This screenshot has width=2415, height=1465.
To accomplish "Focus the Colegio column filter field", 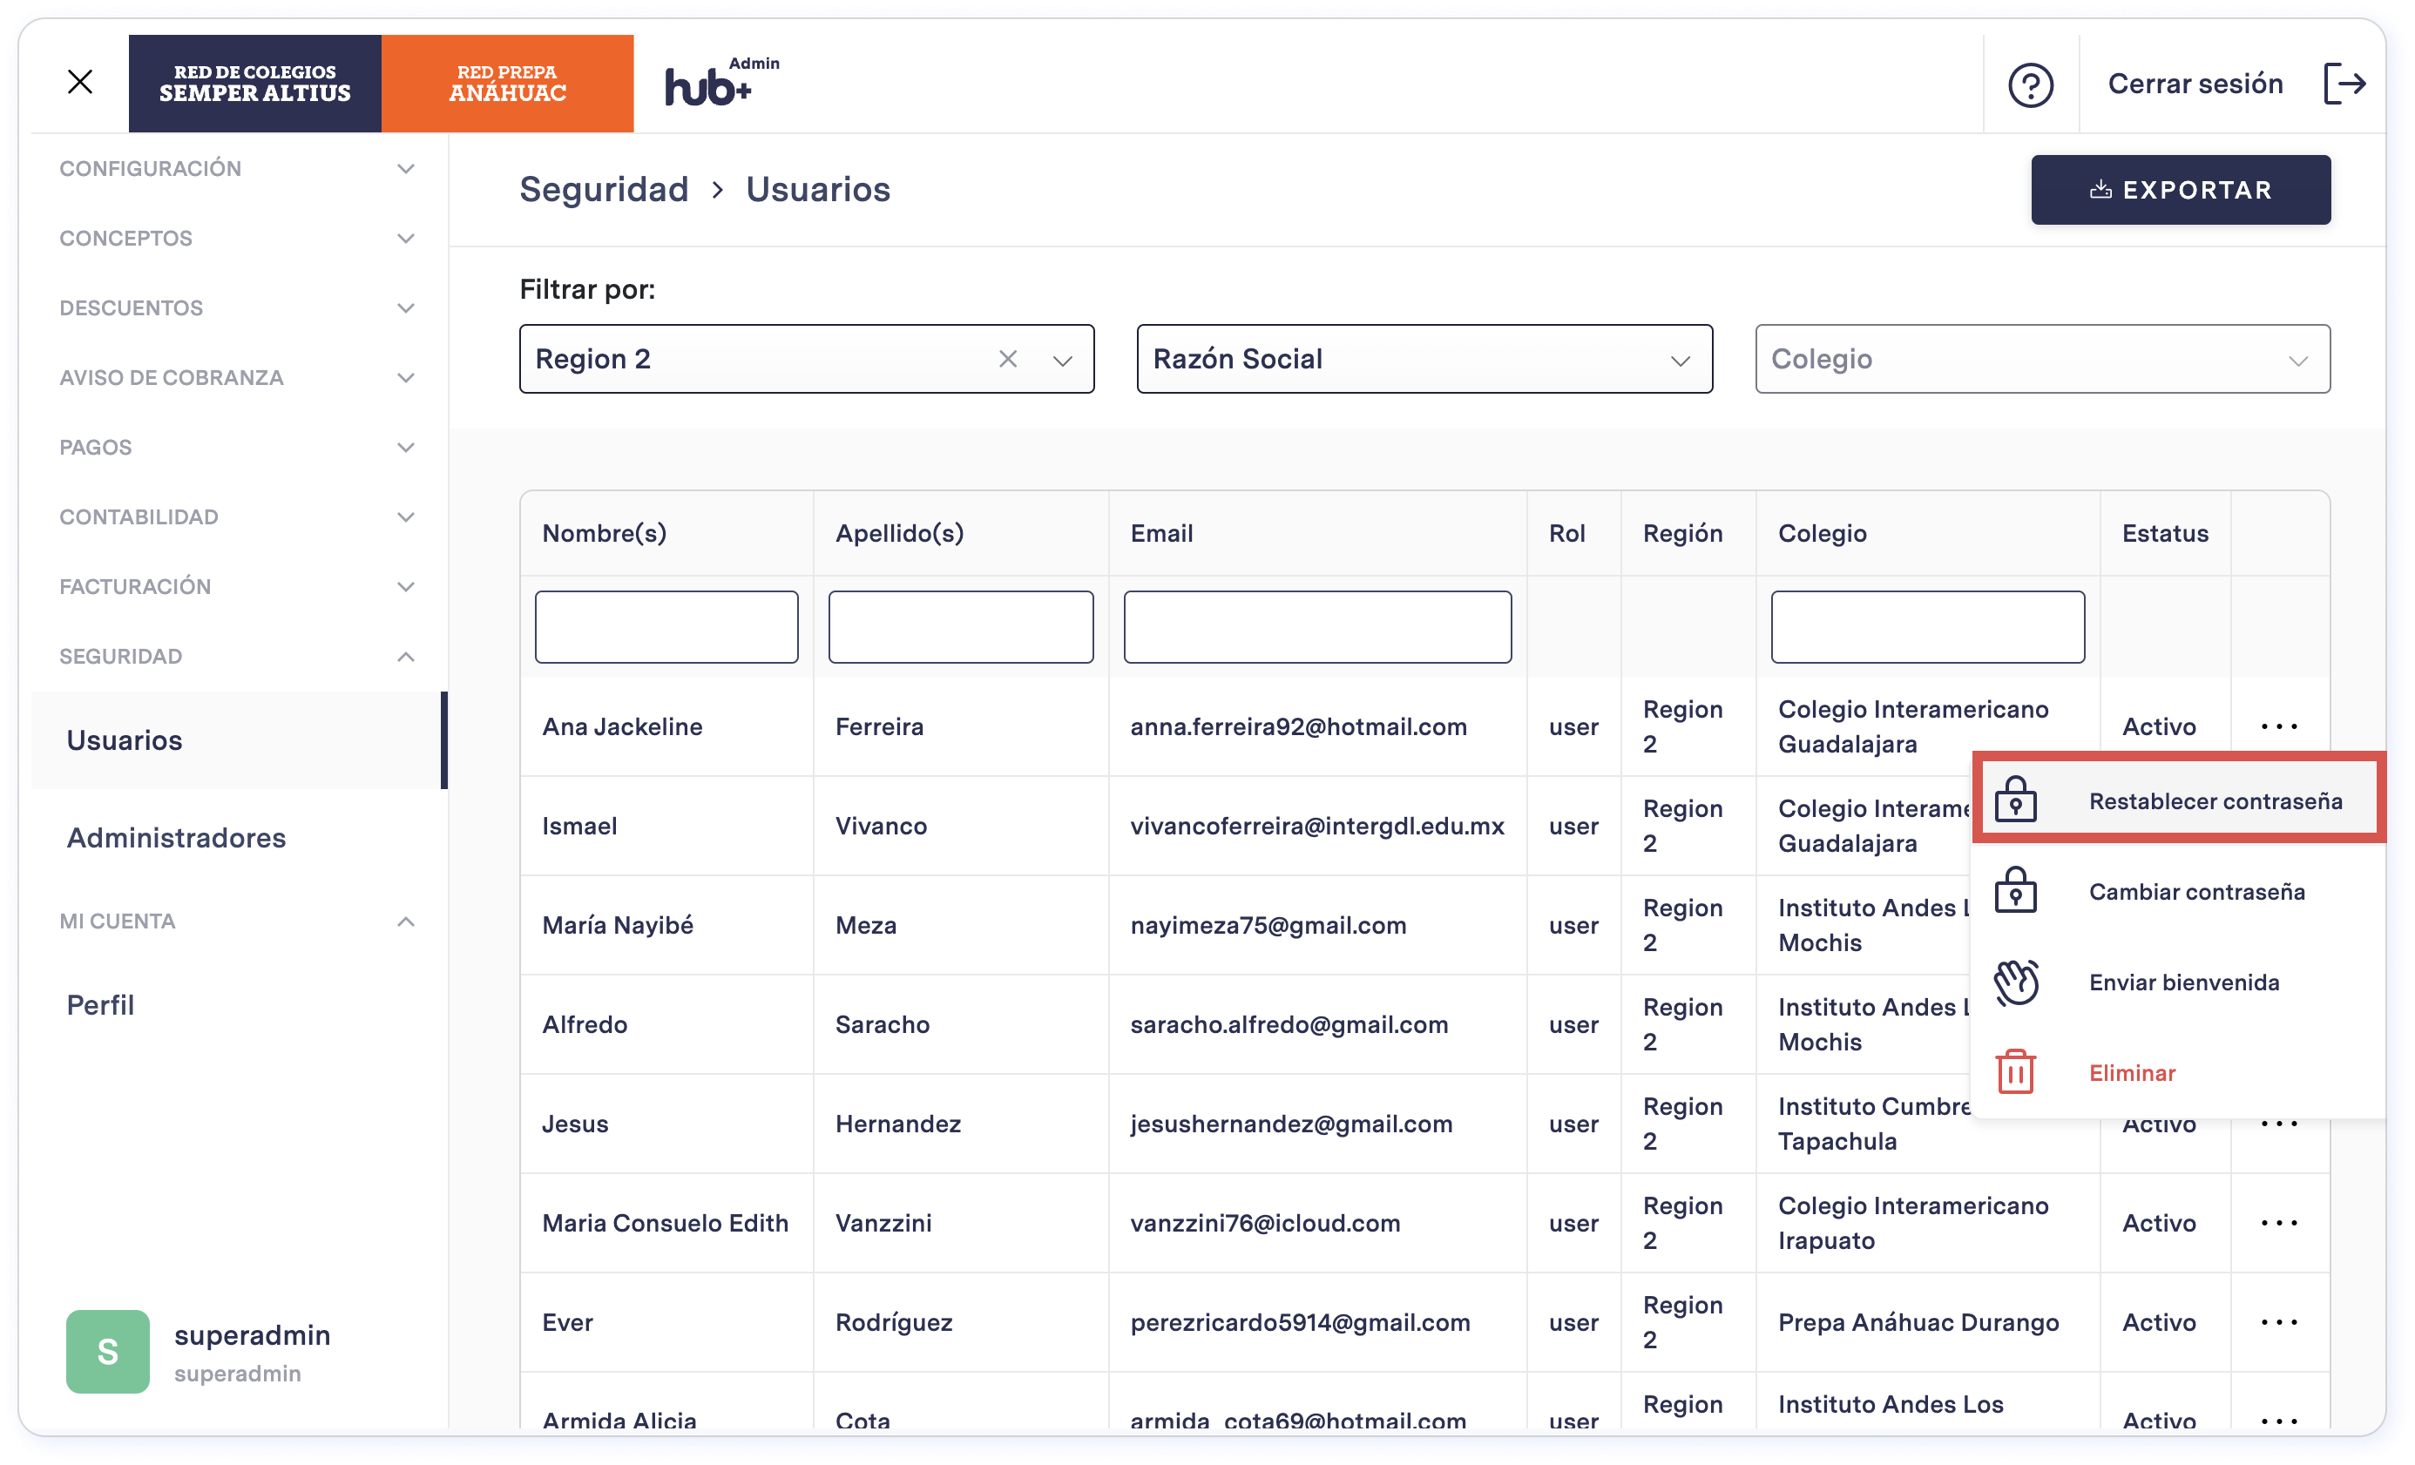I will pyautogui.click(x=1927, y=626).
